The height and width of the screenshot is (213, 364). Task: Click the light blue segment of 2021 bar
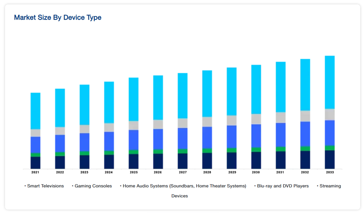coord(36,111)
